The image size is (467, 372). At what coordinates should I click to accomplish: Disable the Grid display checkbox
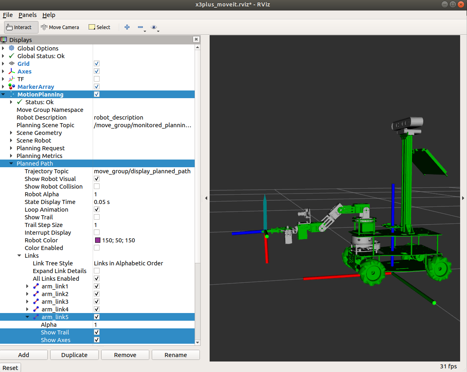(x=97, y=64)
